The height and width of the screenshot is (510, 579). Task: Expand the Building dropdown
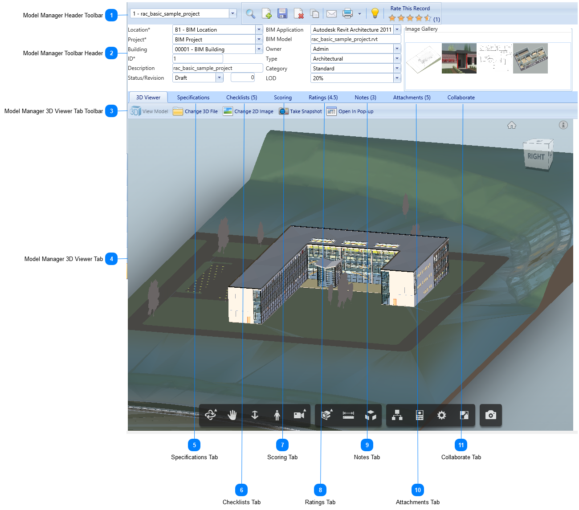259,49
